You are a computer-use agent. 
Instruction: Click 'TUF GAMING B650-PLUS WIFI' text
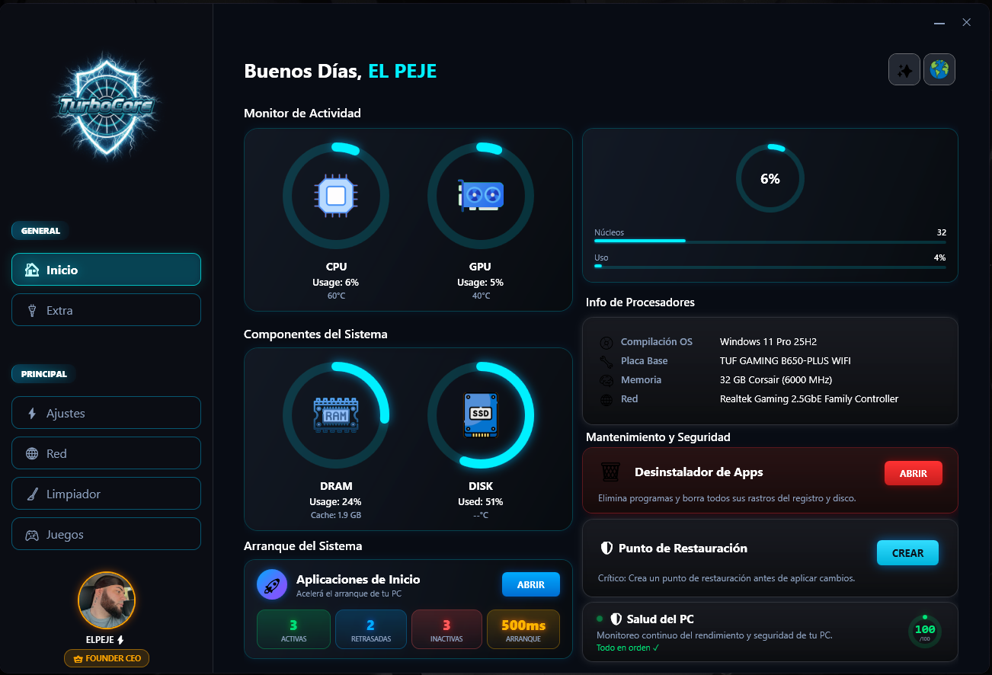tap(786, 361)
